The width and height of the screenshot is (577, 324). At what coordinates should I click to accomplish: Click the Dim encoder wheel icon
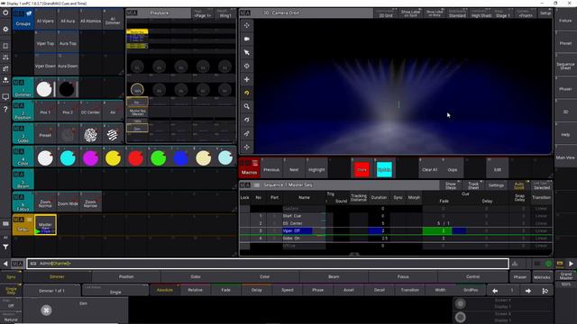point(46,310)
